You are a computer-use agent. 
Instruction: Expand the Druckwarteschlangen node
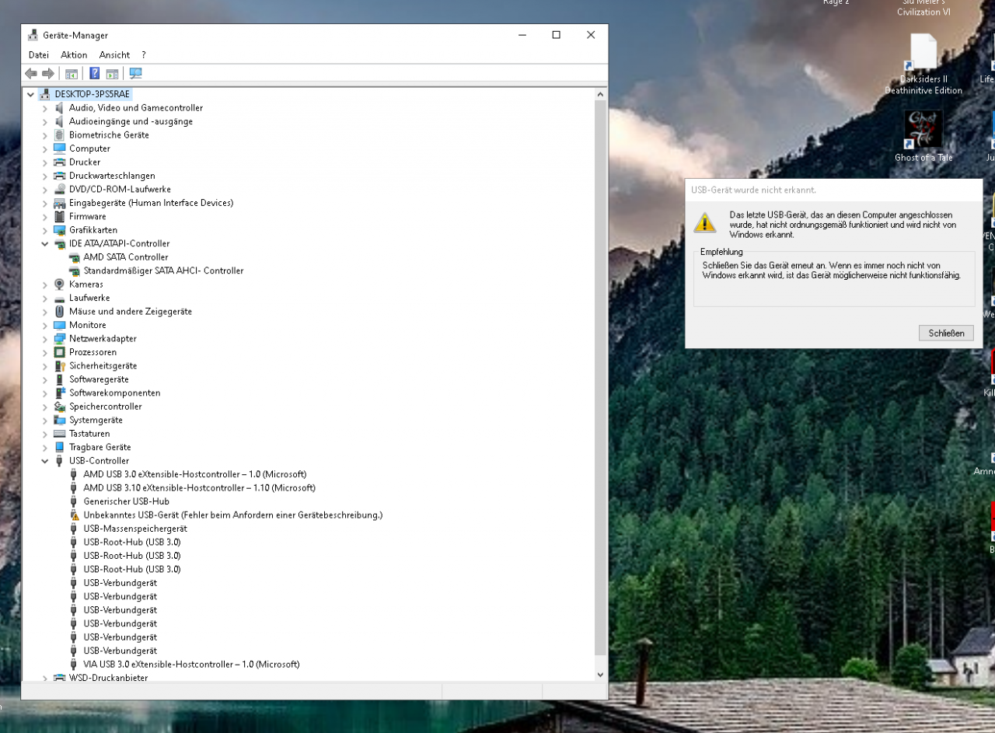click(45, 176)
